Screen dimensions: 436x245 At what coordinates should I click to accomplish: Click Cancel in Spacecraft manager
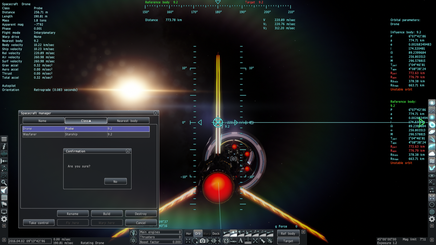[x=141, y=223]
